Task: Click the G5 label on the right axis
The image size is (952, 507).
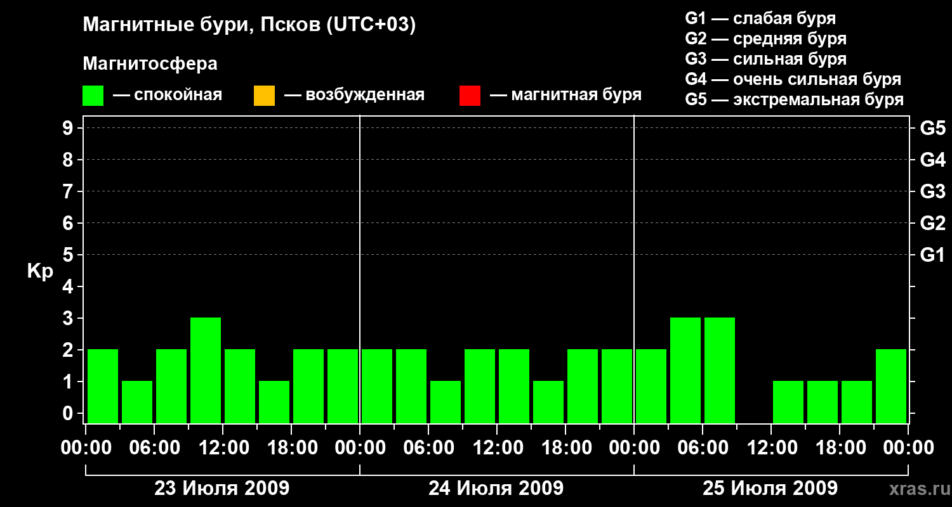Action: [x=933, y=128]
